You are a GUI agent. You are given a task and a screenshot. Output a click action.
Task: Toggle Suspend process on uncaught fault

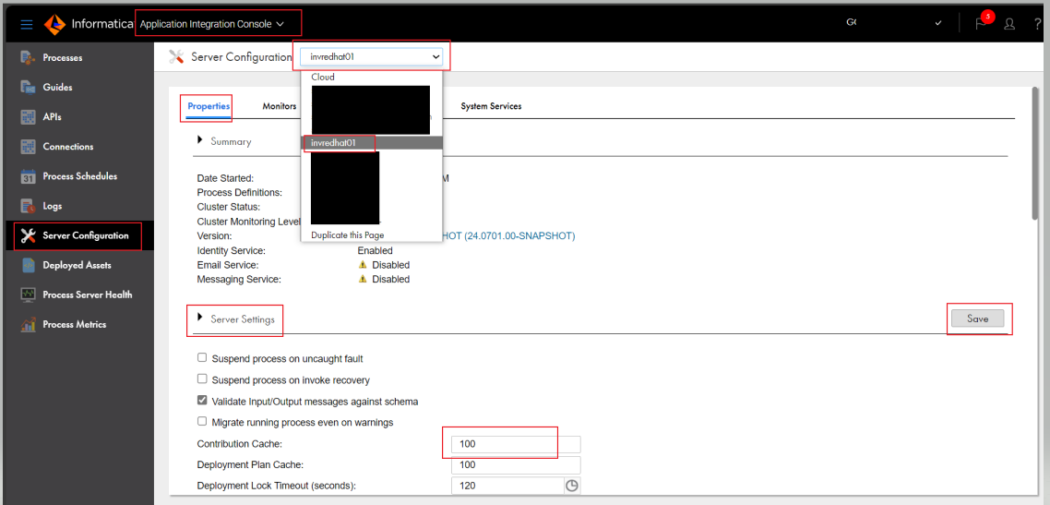click(x=202, y=357)
